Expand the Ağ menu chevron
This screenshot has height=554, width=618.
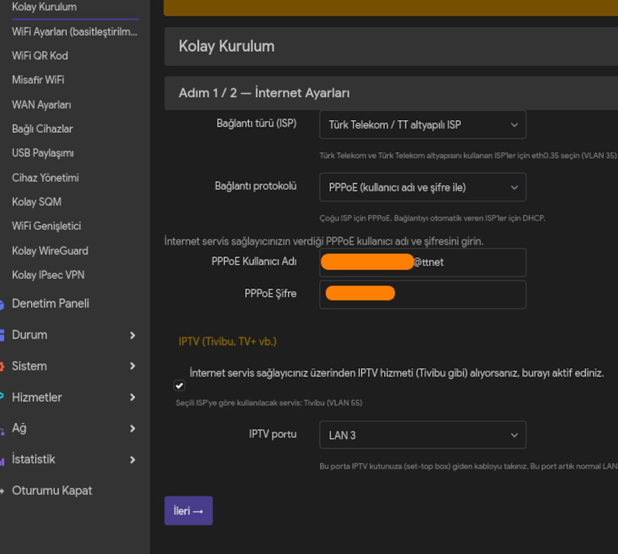132,428
